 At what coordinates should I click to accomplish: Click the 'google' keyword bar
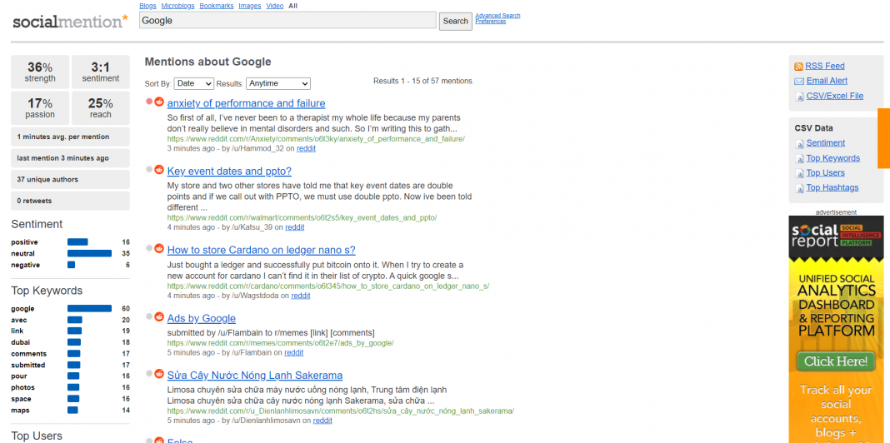90,309
